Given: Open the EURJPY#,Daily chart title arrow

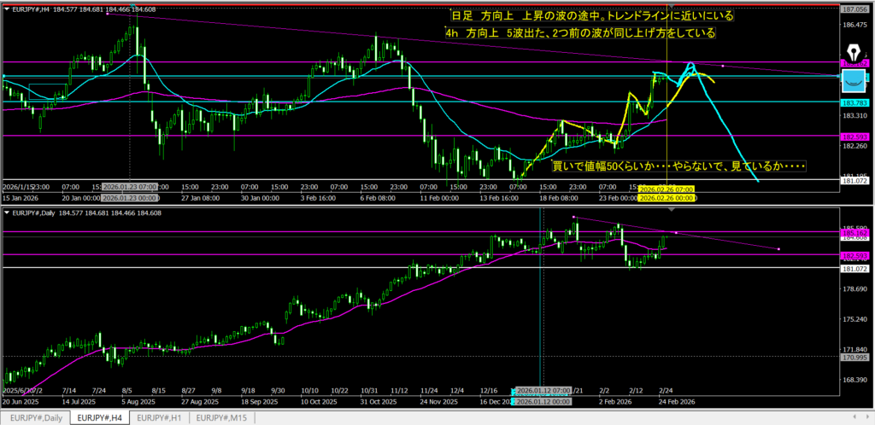Looking at the screenshot, I should 7,213.
